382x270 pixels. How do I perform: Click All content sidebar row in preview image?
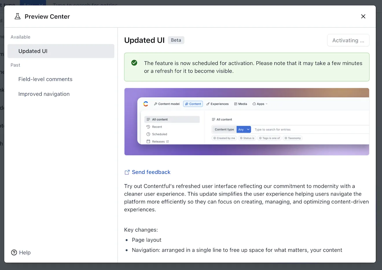(172, 119)
